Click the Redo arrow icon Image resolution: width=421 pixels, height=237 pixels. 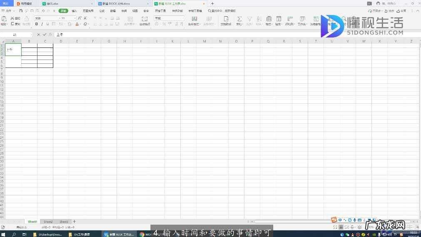(48, 11)
